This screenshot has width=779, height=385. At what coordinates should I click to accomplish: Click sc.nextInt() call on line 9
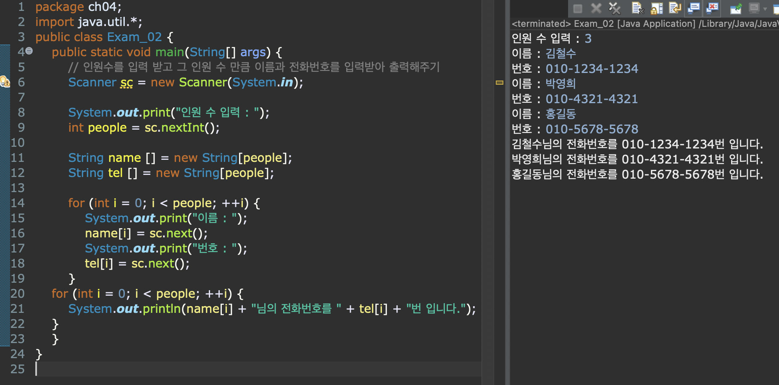tap(182, 127)
